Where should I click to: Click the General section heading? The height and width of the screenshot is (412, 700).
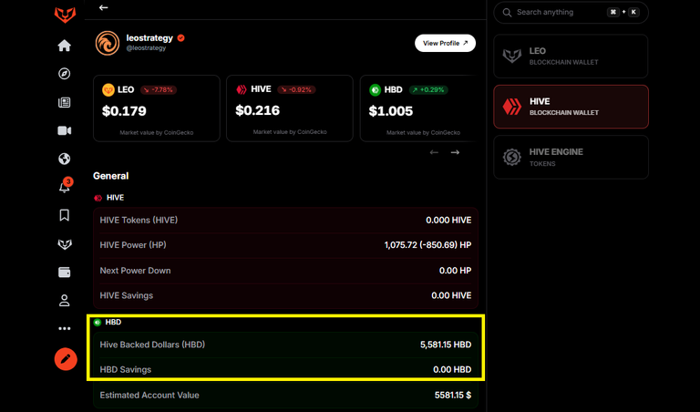(110, 176)
